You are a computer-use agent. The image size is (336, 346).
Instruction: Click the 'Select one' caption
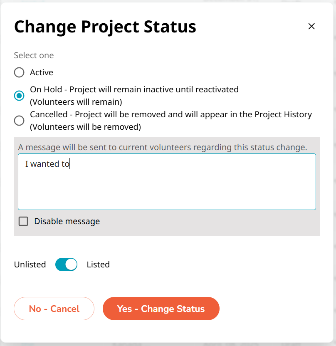[34, 55]
